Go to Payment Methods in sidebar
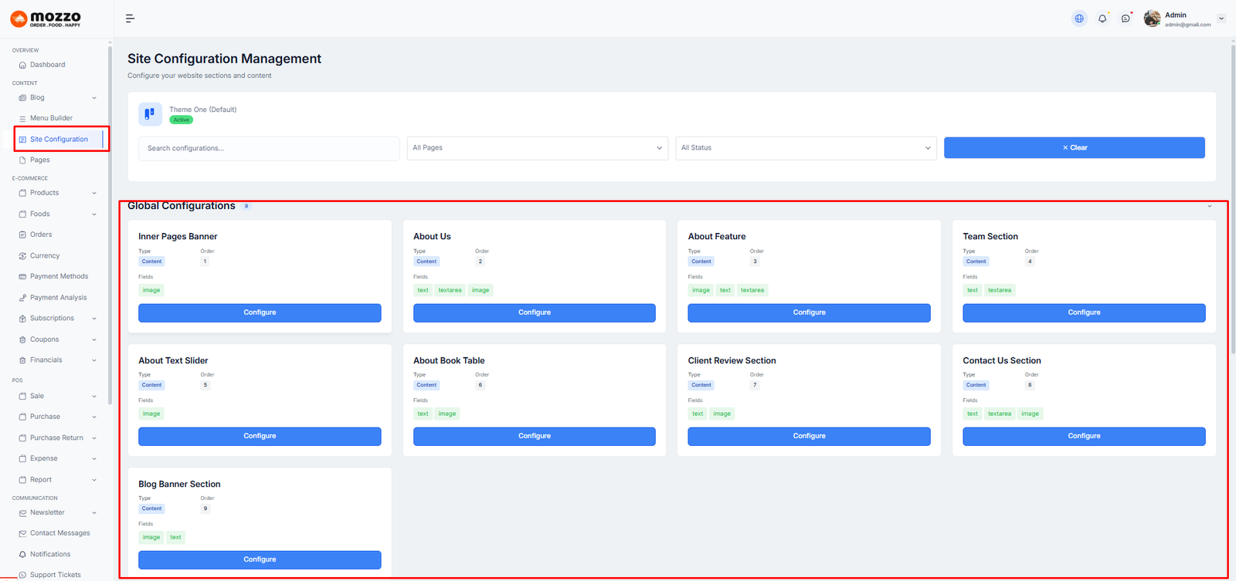The width and height of the screenshot is (1236, 581). click(59, 276)
